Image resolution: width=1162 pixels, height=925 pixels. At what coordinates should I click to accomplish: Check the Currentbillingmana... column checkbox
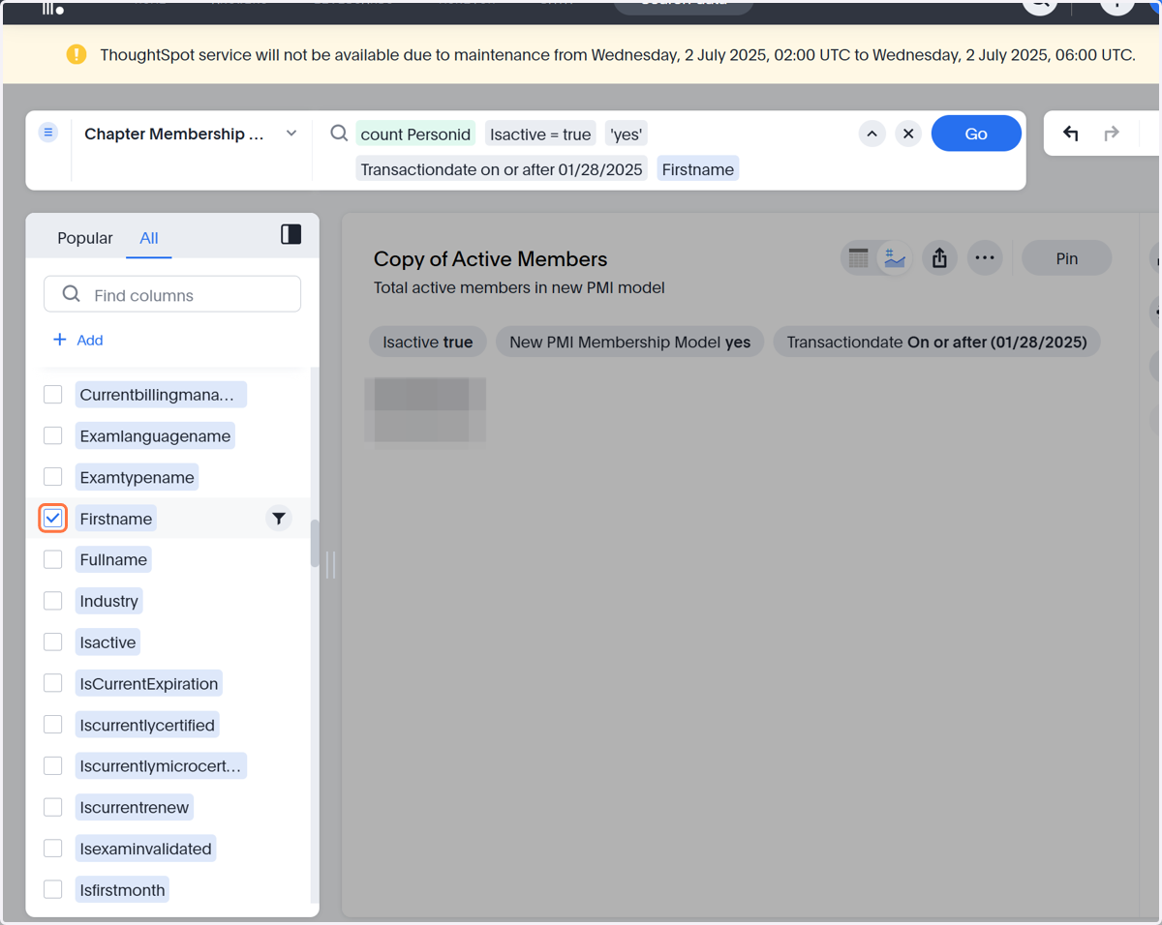(53, 395)
